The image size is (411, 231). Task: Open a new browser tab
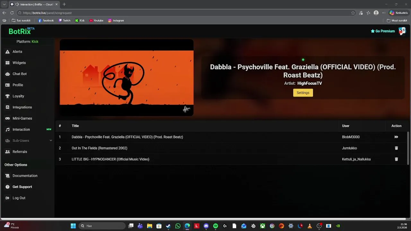(x=64, y=4)
